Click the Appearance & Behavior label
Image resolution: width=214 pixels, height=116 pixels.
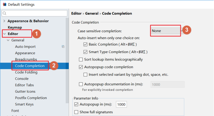(28, 21)
